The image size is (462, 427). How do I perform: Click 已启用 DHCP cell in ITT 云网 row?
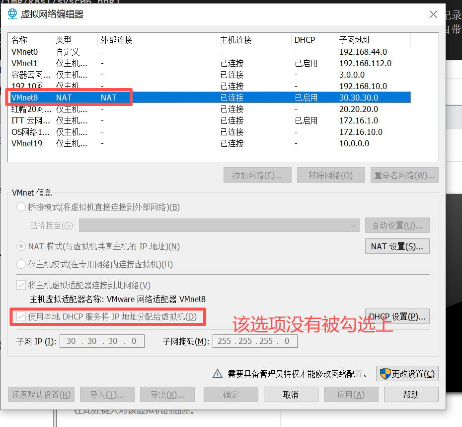(306, 121)
